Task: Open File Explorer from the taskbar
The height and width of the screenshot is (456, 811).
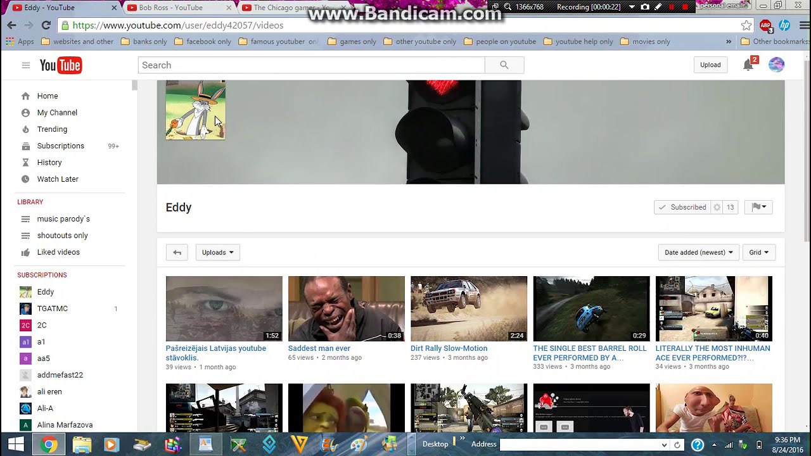Action: 82,445
